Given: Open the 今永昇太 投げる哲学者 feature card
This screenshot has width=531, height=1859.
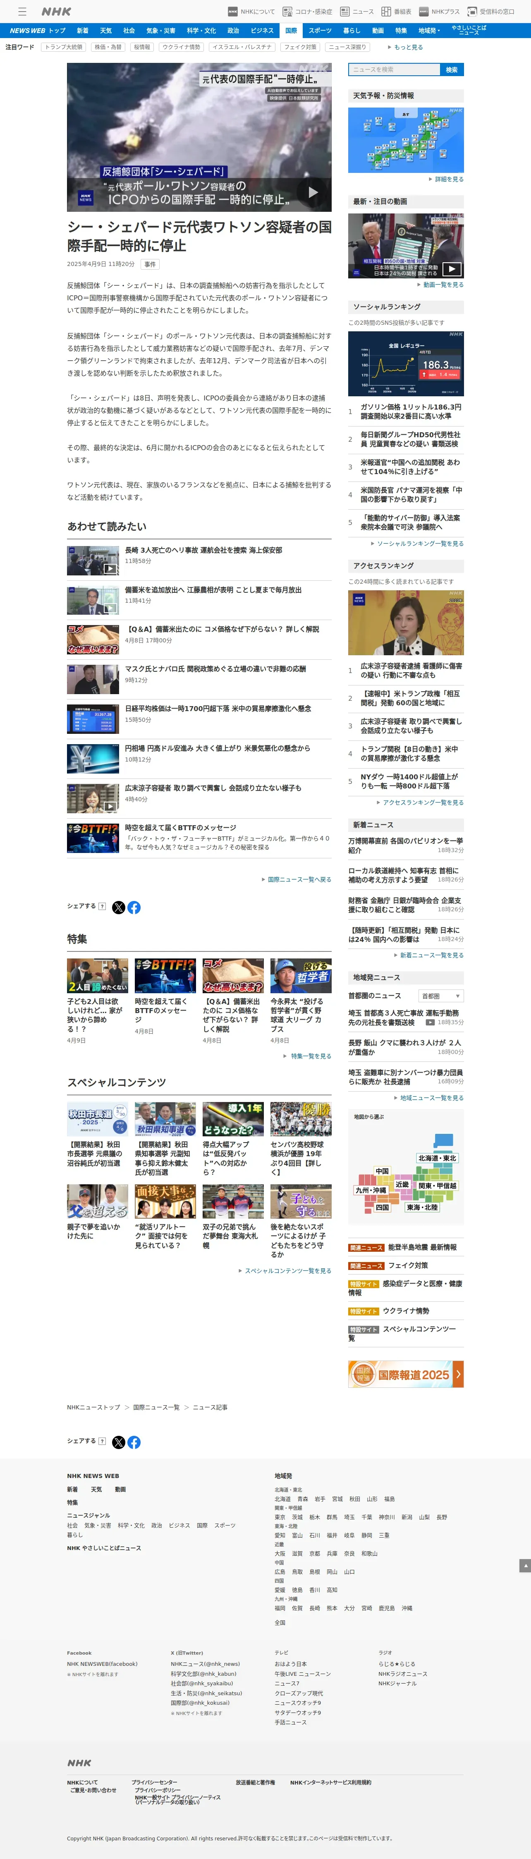Looking at the screenshot, I should (x=301, y=1001).
